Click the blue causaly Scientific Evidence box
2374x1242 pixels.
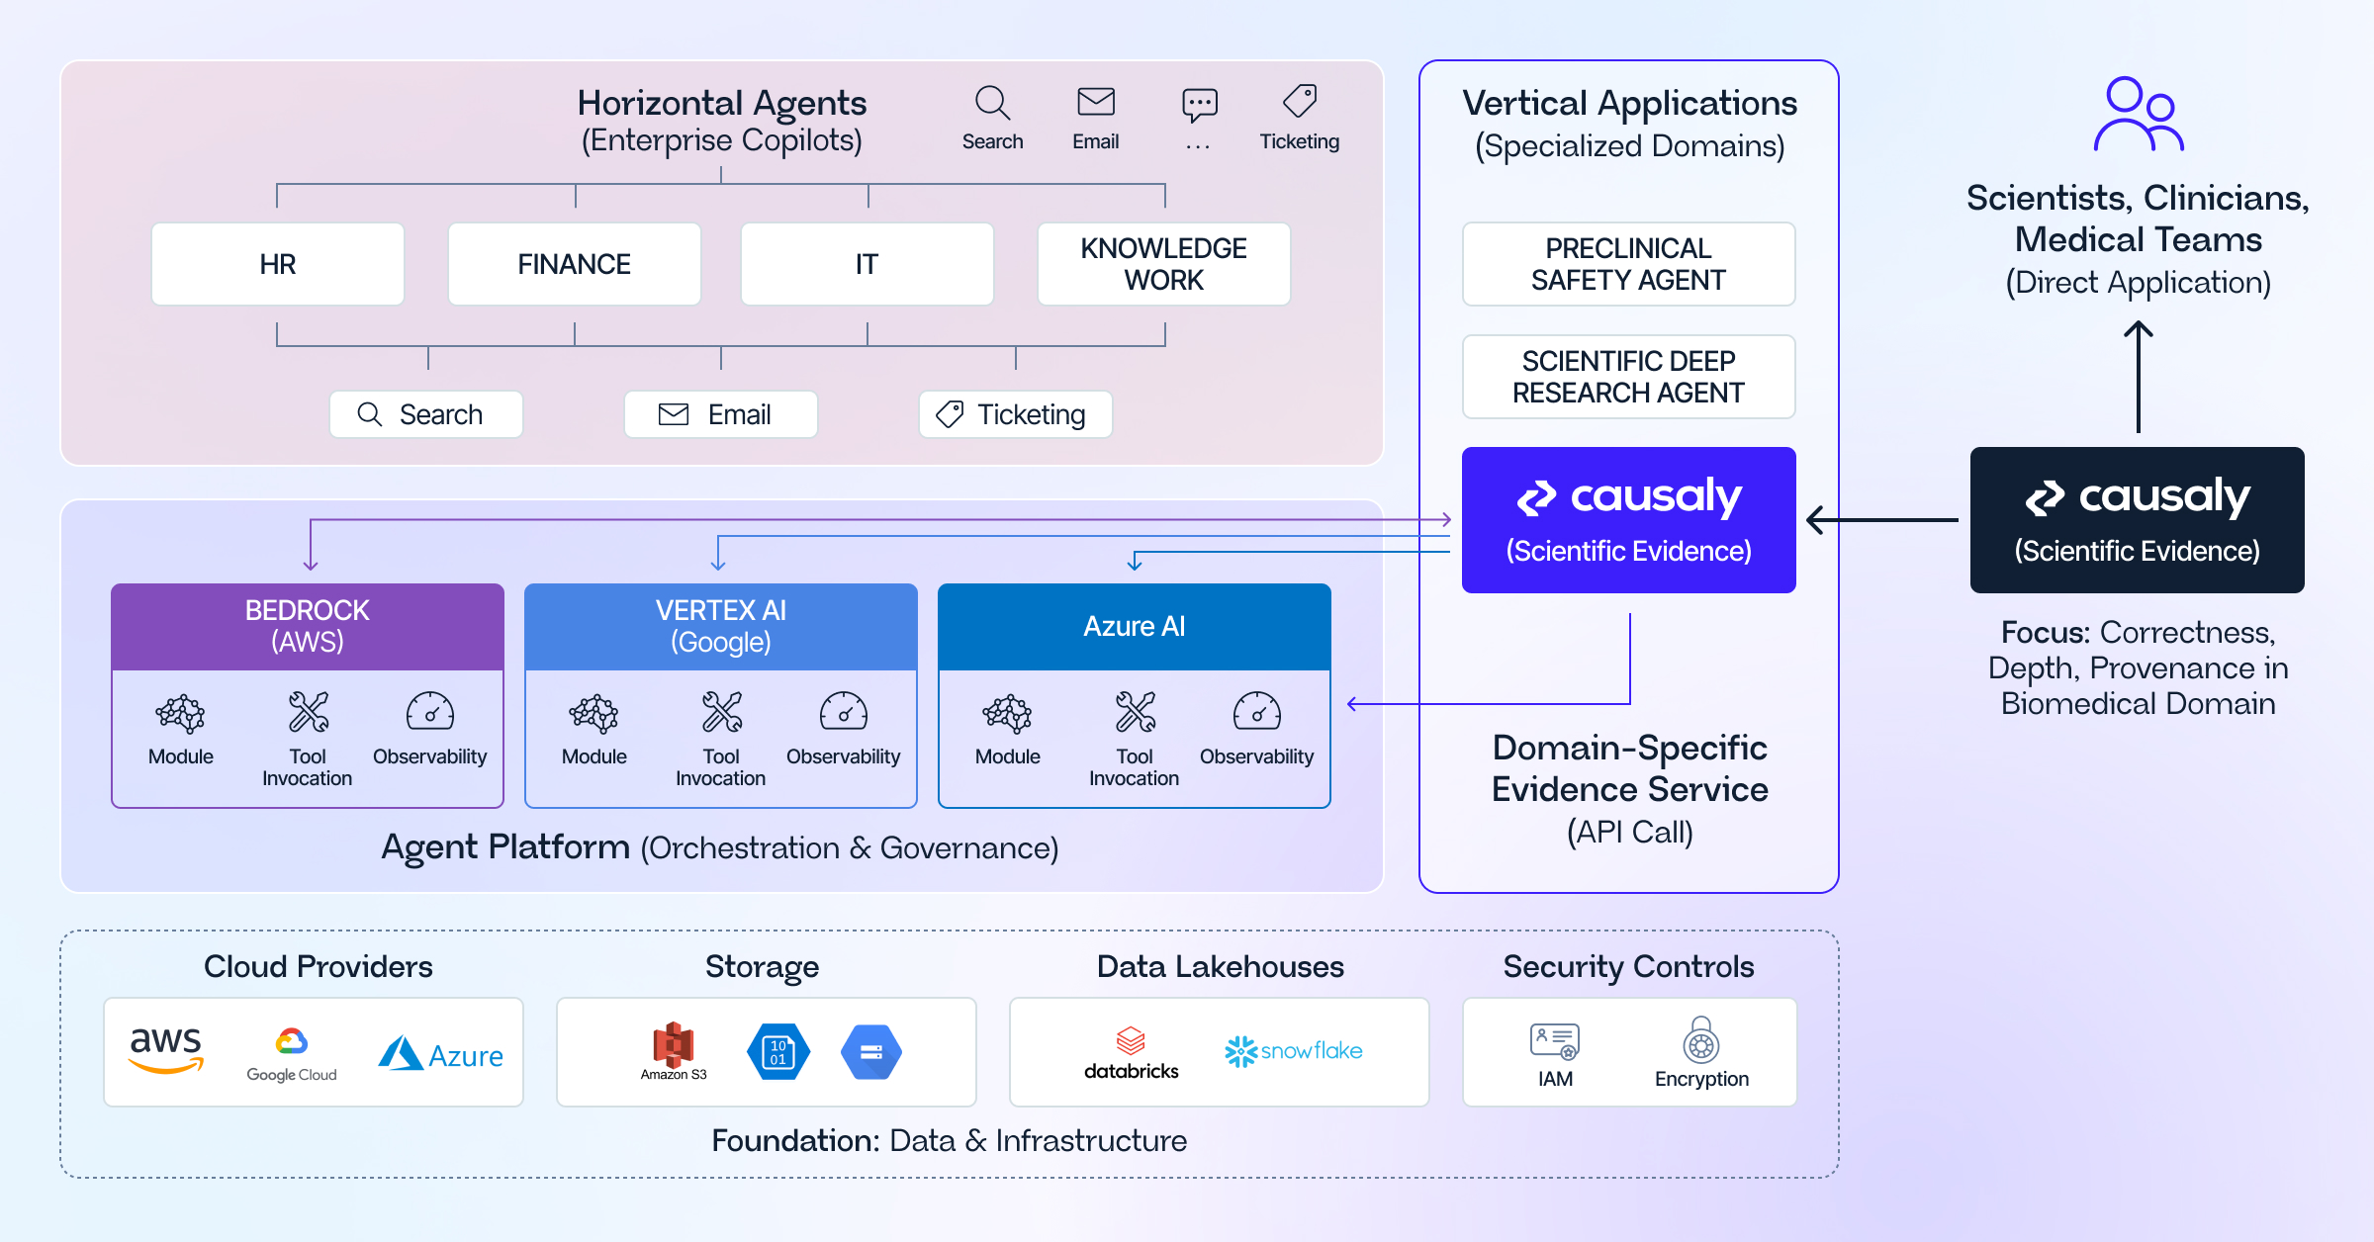pos(1628,520)
